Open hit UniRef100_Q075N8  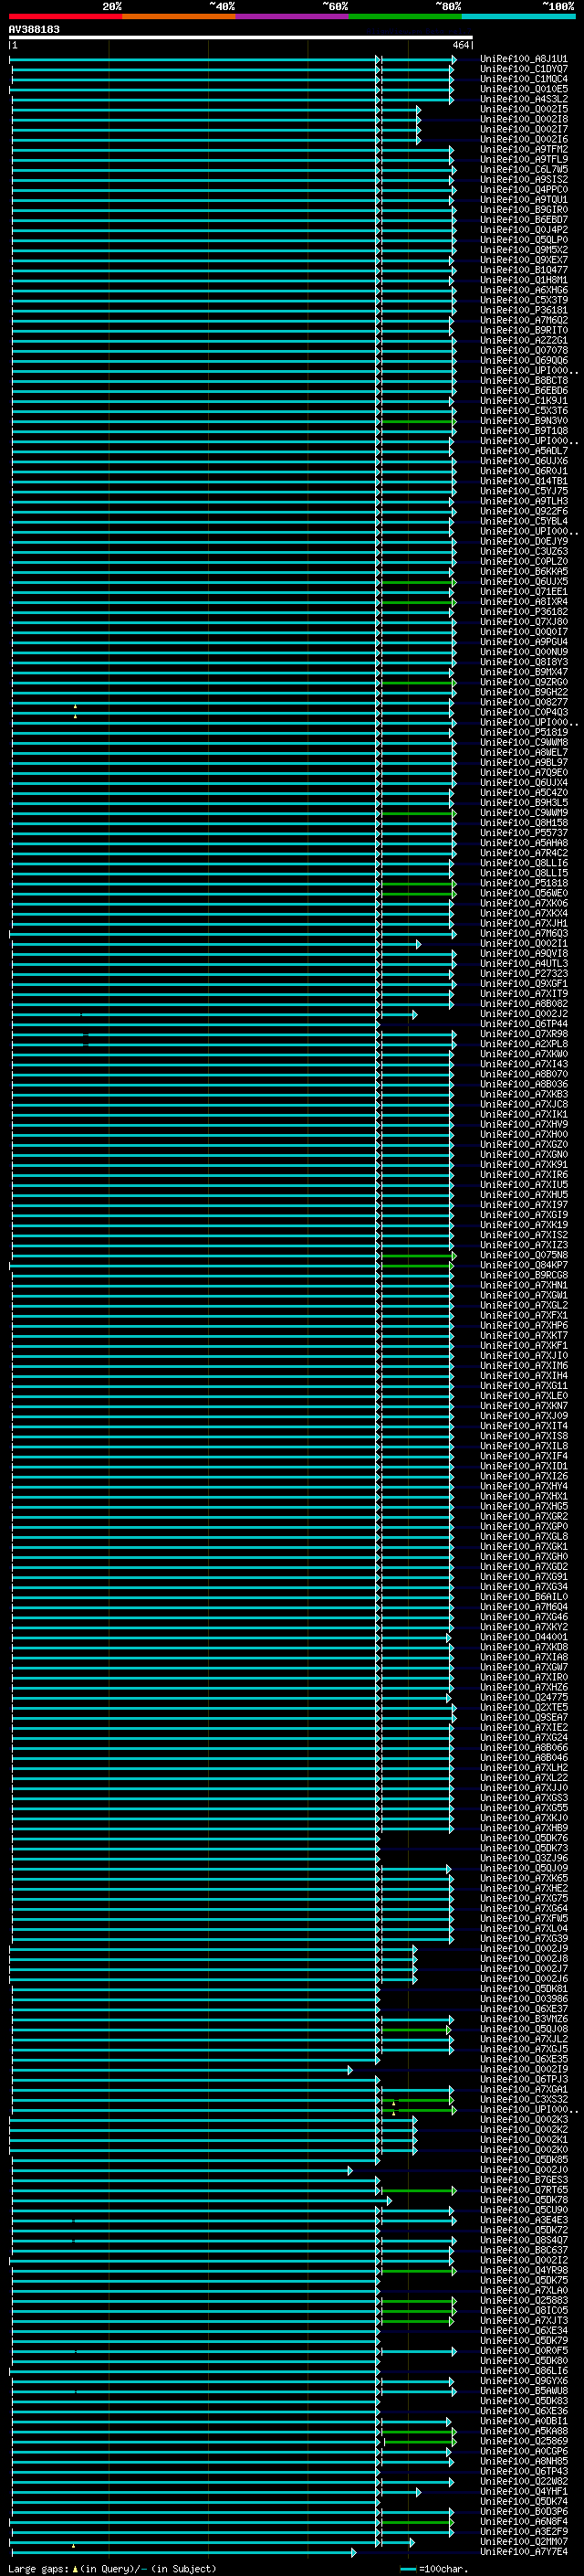coord(524,1255)
